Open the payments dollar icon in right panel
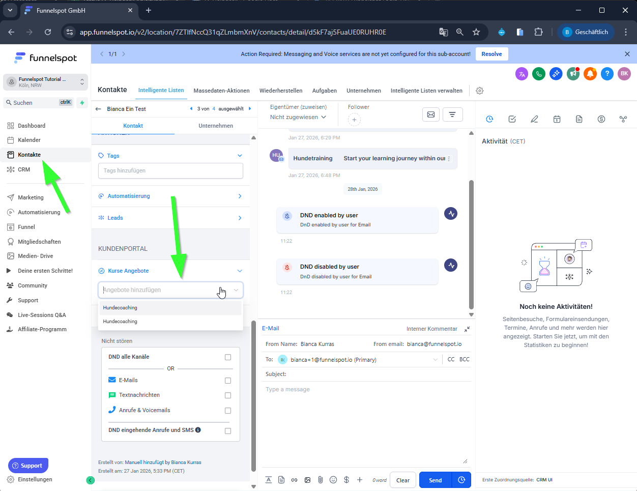 tap(601, 119)
